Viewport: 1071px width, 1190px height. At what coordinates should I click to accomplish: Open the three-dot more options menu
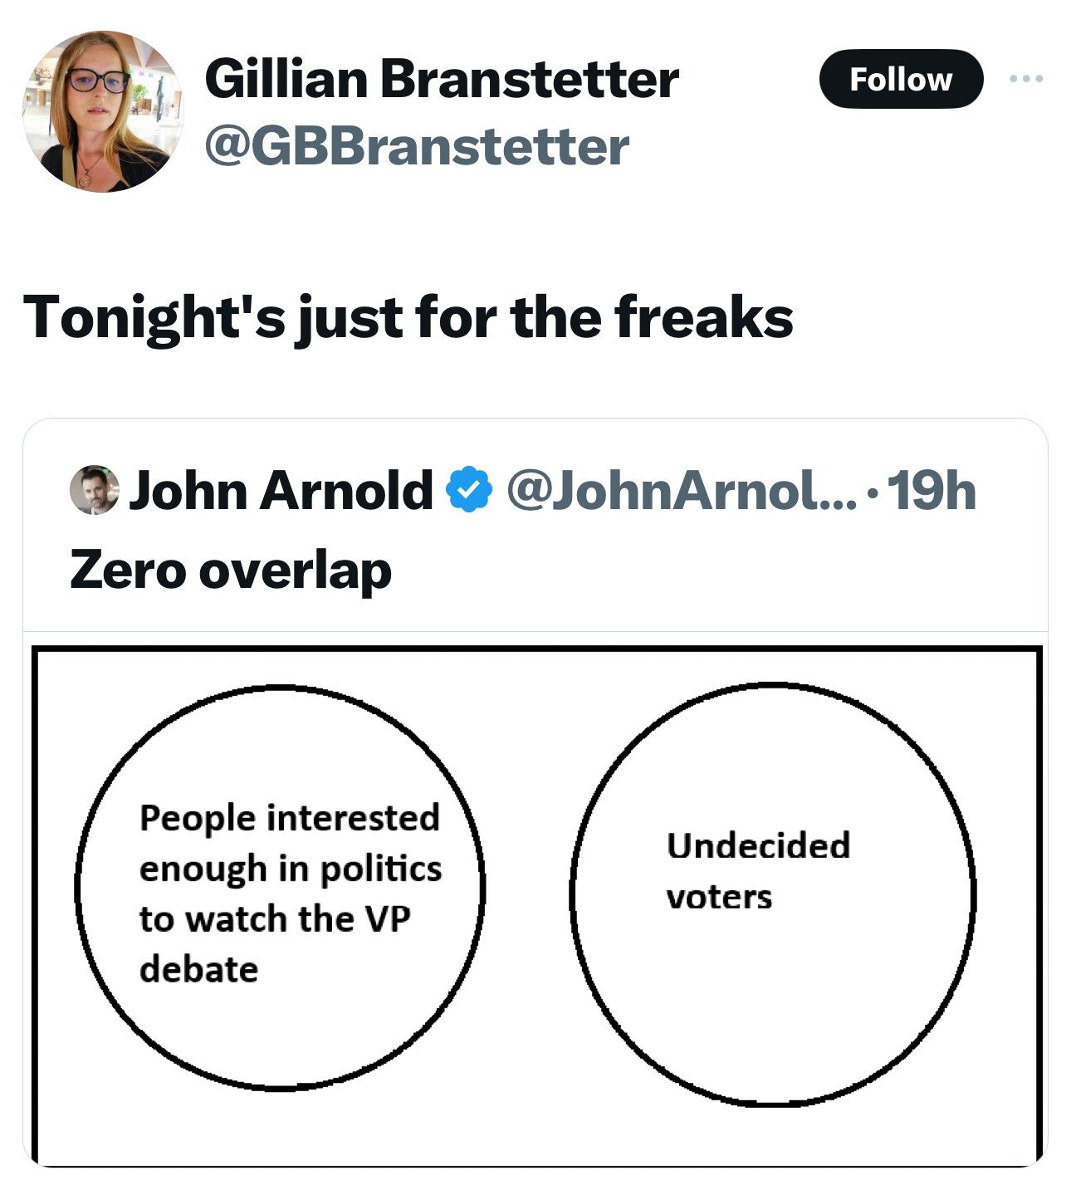tap(1025, 79)
